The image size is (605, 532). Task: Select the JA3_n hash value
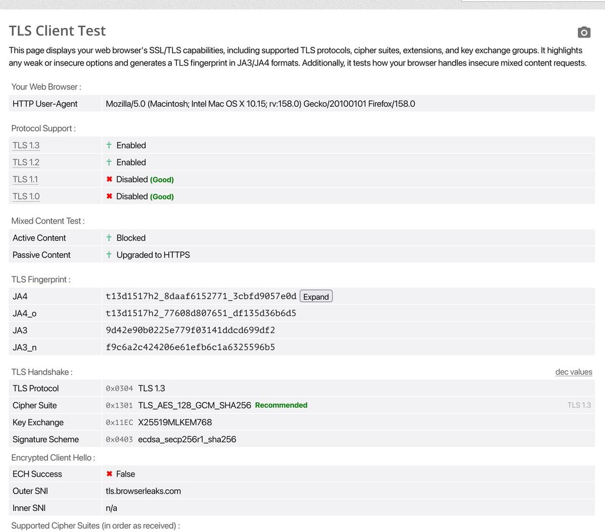[x=191, y=347]
